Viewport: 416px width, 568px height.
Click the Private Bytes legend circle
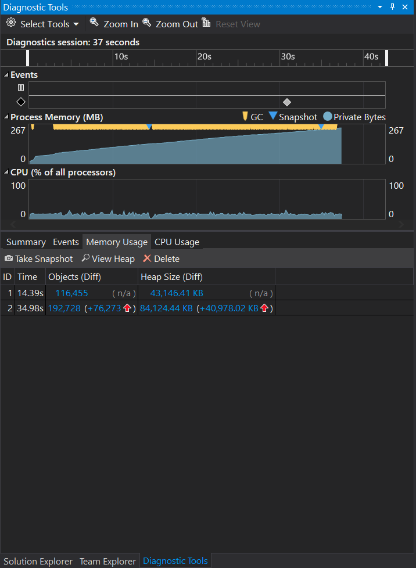tap(328, 116)
